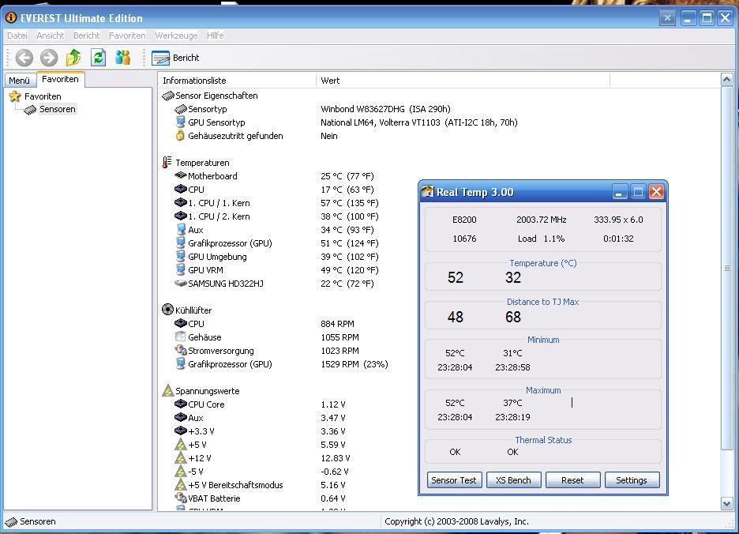The height and width of the screenshot is (534, 739).
Task: Open the Datei menu
Action: click(17, 36)
